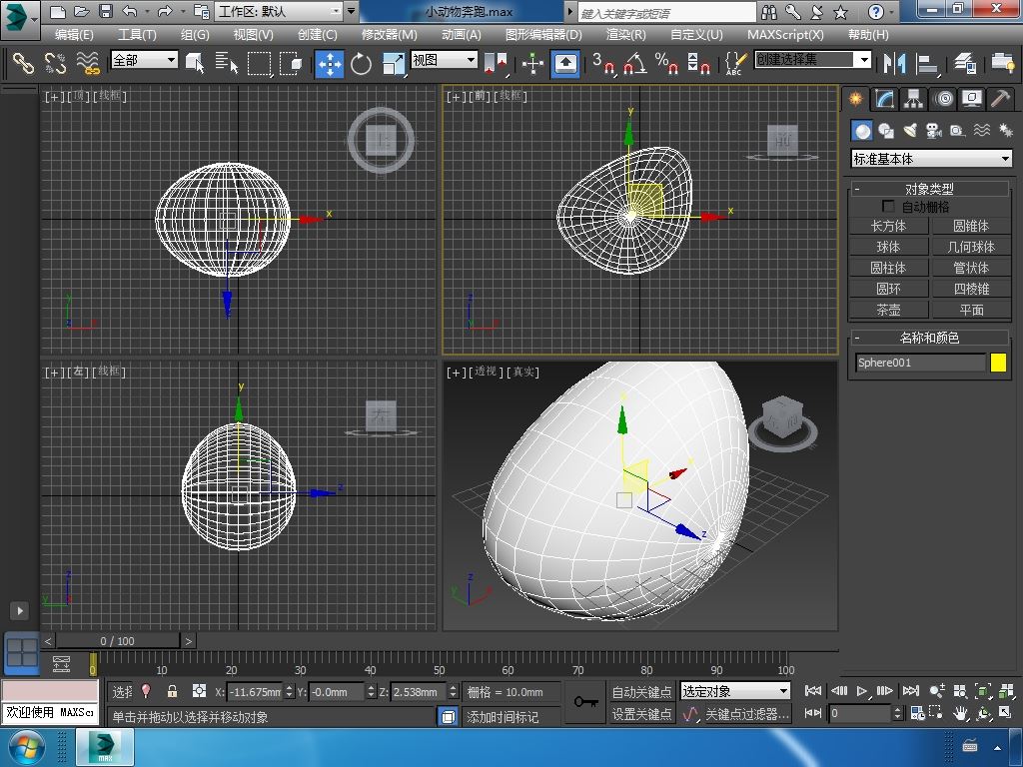Activate Select and Scale tool

click(x=393, y=63)
